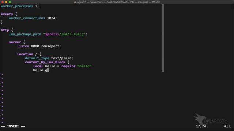The height and width of the screenshot is (131, 234).
Task: Click the 'worker_processes' directive
Action: [x=17, y=6]
